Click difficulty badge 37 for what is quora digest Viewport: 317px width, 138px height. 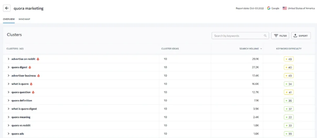(x=289, y=109)
